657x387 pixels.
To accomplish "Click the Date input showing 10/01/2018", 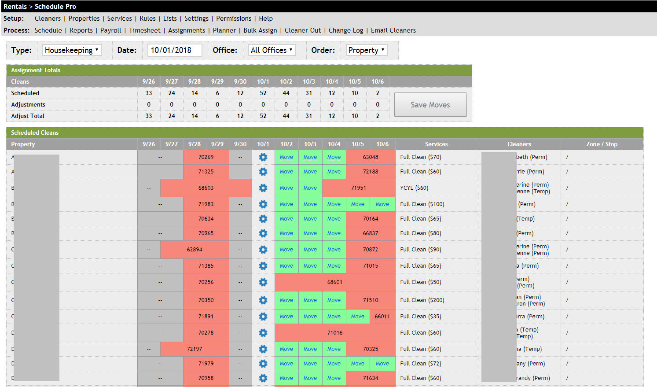I will click(174, 50).
